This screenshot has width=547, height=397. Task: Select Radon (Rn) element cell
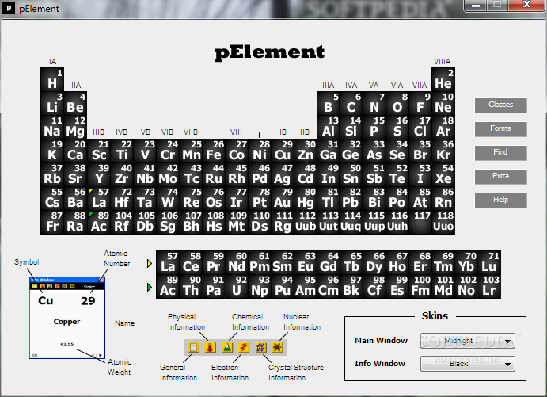click(443, 198)
